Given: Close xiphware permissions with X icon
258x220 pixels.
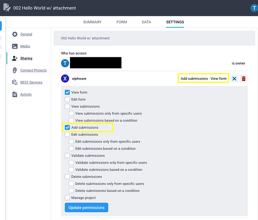Looking at the screenshot, I should tap(234, 79).
